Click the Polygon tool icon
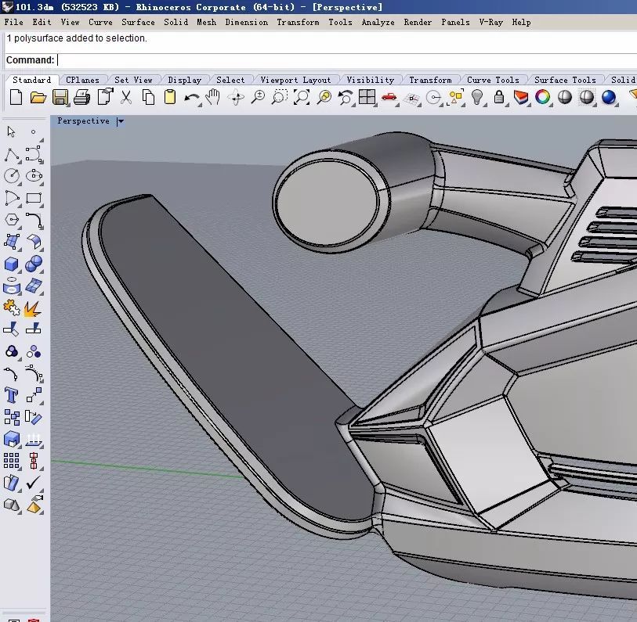Screen dimensions: 637x622 pos(12,220)
